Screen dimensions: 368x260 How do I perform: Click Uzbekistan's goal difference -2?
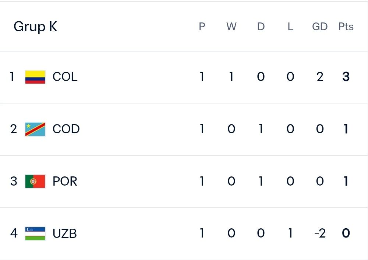pyautogui.click(x=320, y=233)
